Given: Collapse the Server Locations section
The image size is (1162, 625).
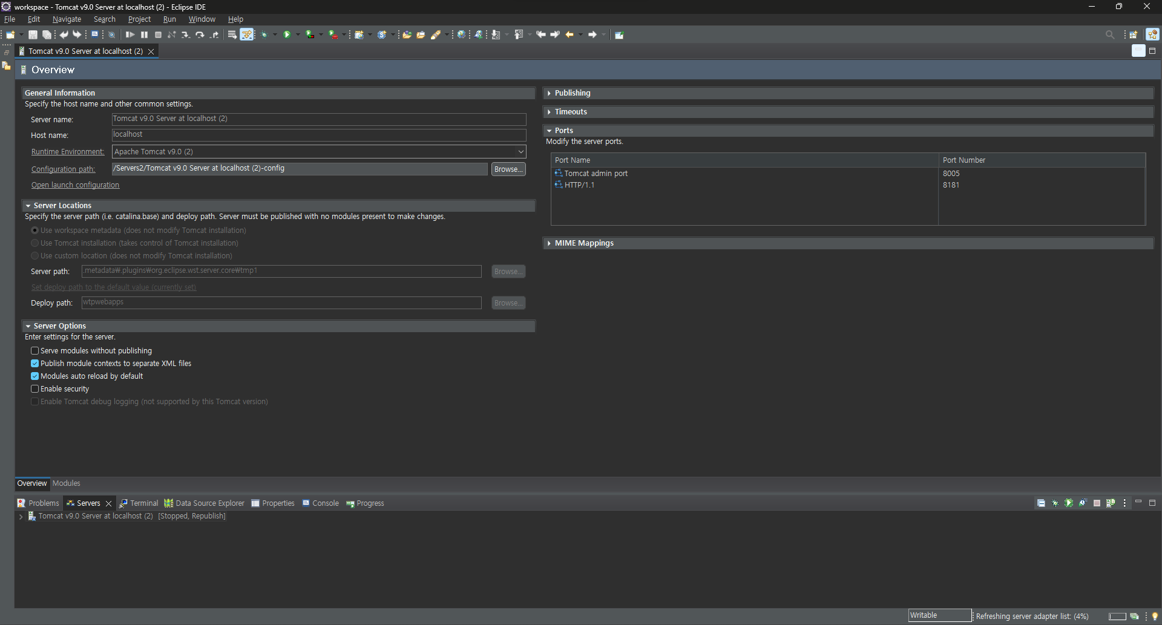Looking at the screenshot, I should click(x=28, y=206).
